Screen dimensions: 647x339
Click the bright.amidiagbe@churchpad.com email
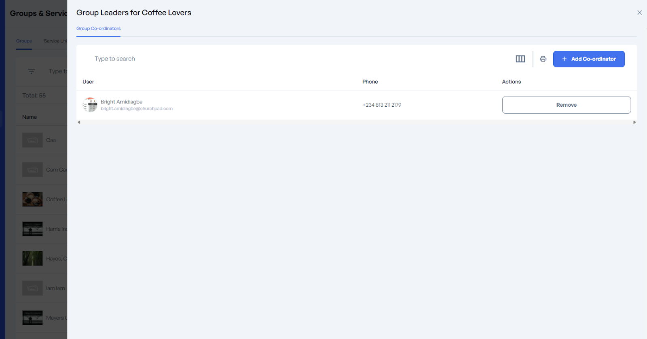pyautogui.click(x=136, y=109)
